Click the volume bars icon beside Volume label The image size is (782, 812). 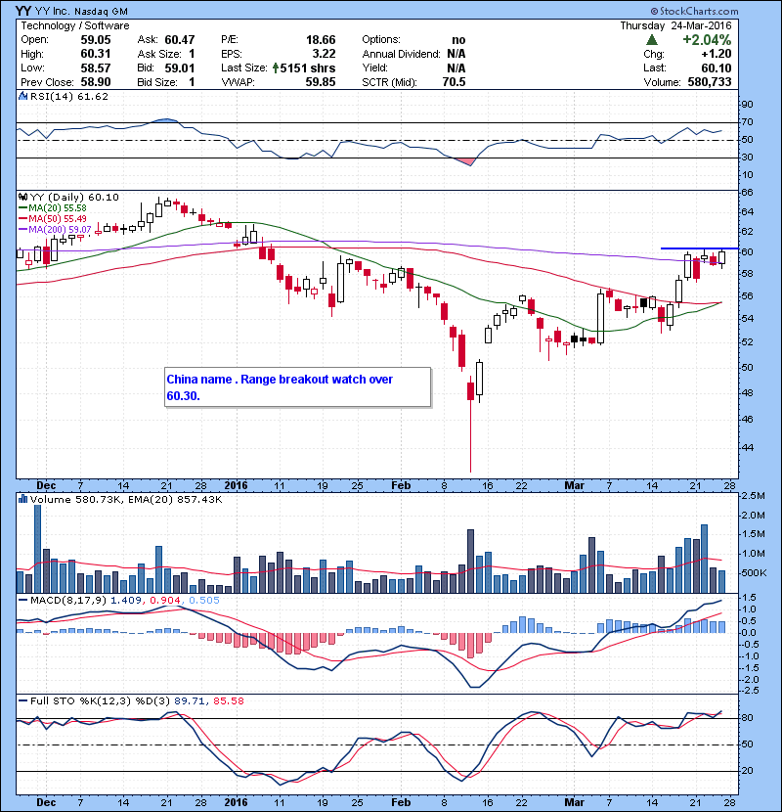point(22,499)
